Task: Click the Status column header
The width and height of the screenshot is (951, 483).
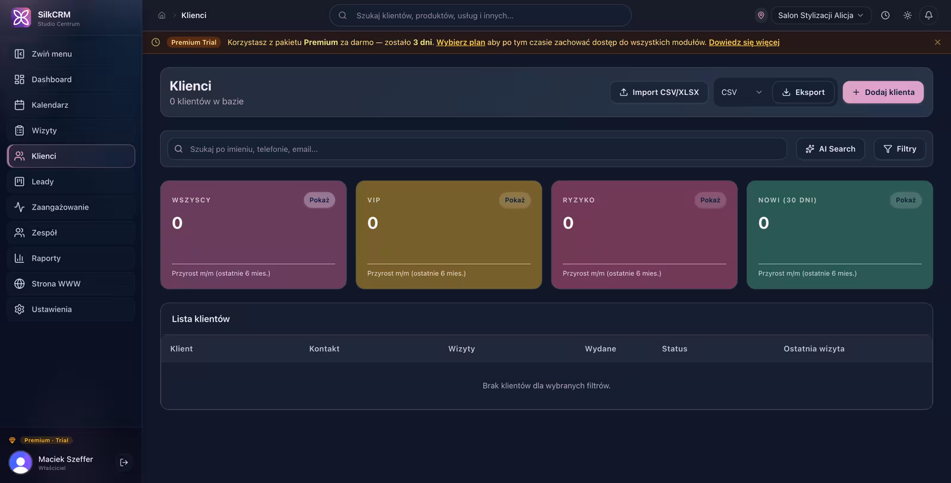Action: pyautogui.click(x=675, y=349)
